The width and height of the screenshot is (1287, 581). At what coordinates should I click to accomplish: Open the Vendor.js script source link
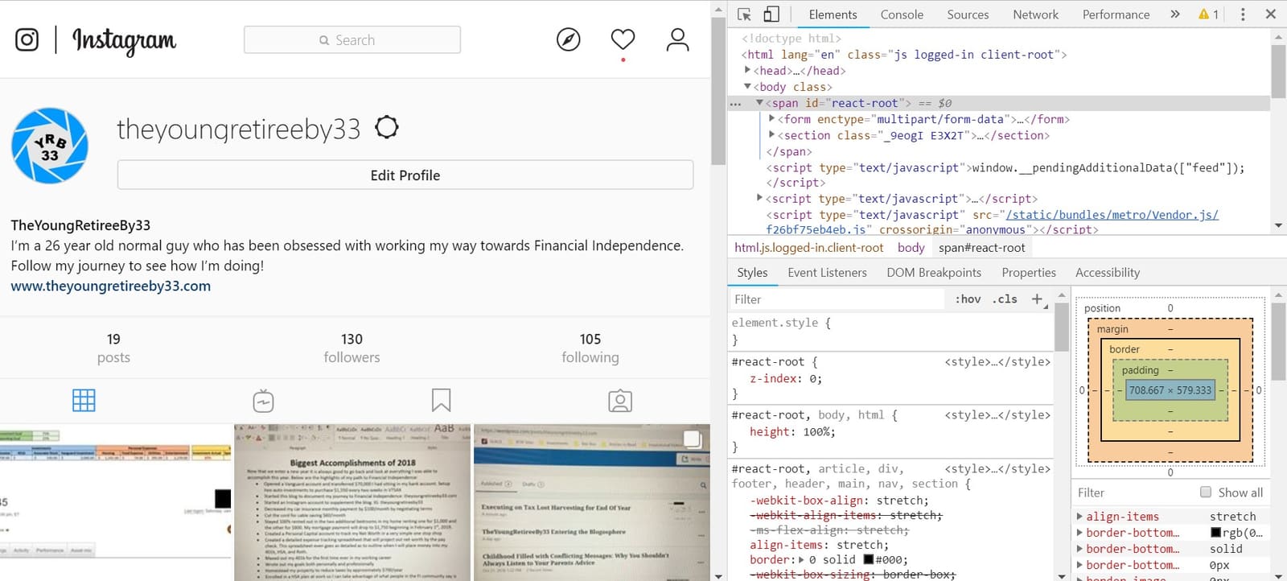coord(1112,215)
